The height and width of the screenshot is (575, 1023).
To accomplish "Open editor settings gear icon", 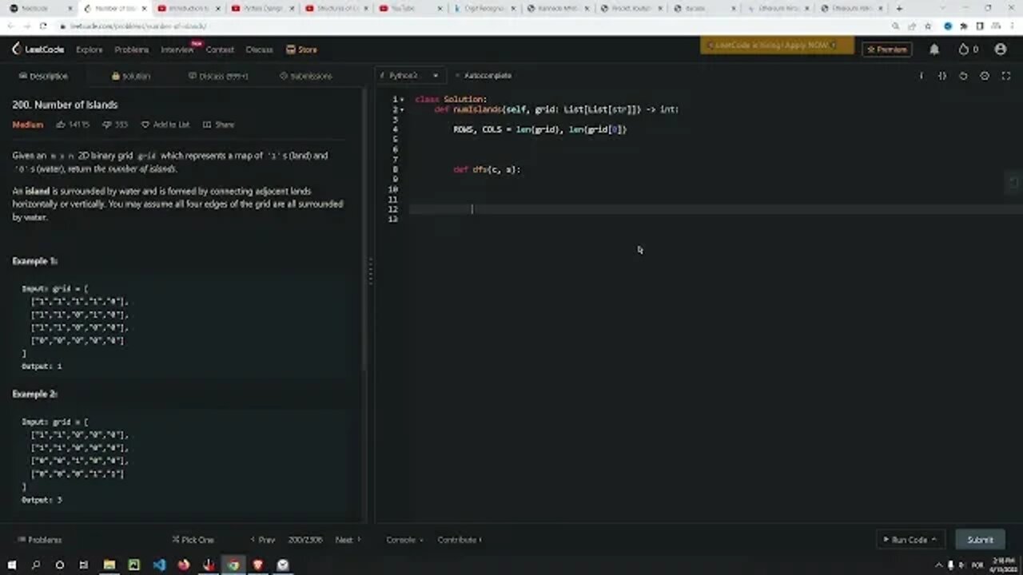I will pos(985,76).
